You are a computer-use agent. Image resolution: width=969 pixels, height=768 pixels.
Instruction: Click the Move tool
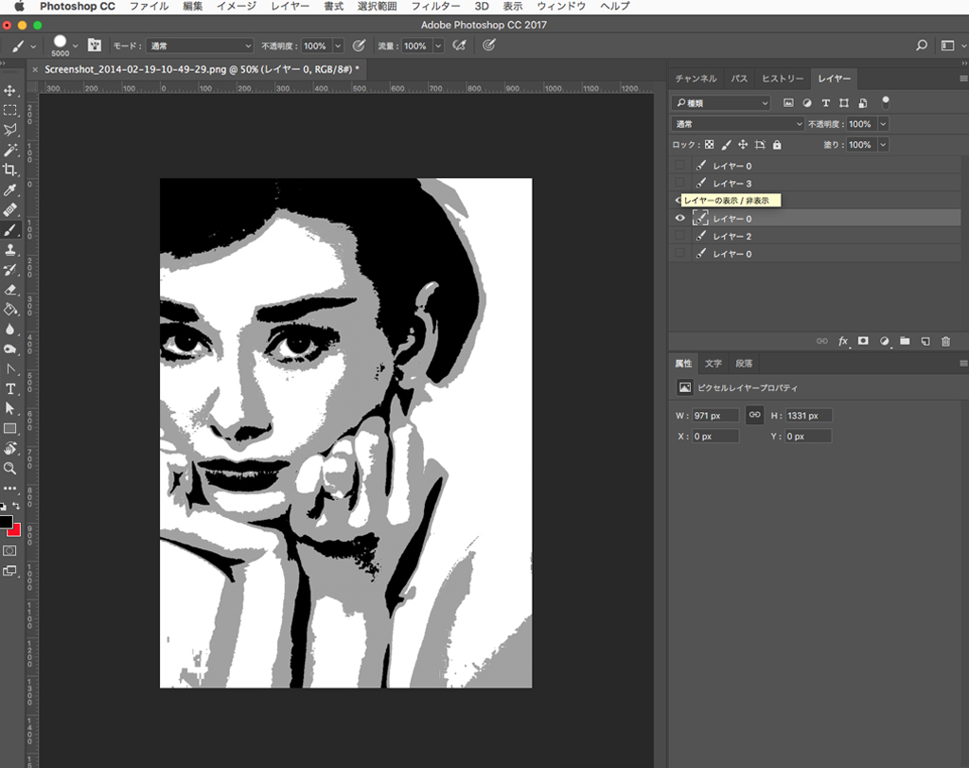coord(10,90)
